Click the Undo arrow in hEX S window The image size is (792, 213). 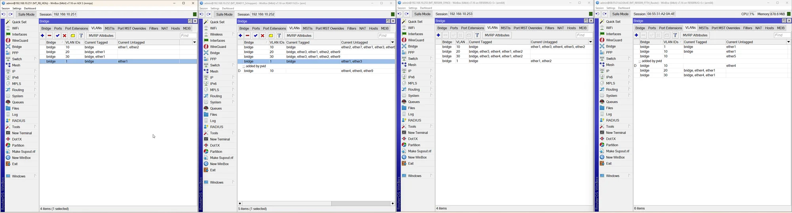point(4,14)
